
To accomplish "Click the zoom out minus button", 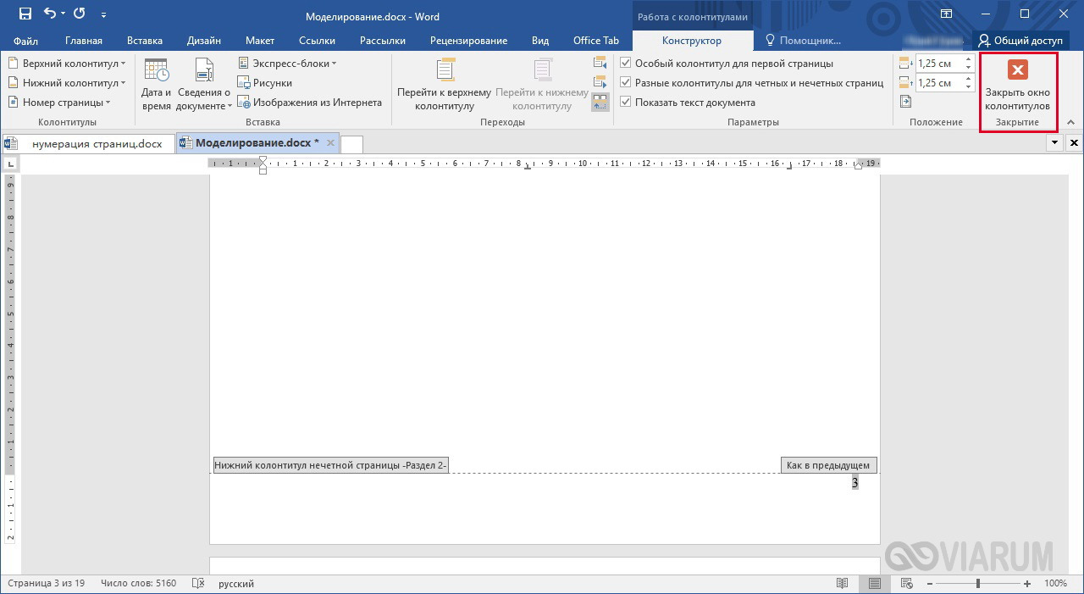I will coord(929,584).
